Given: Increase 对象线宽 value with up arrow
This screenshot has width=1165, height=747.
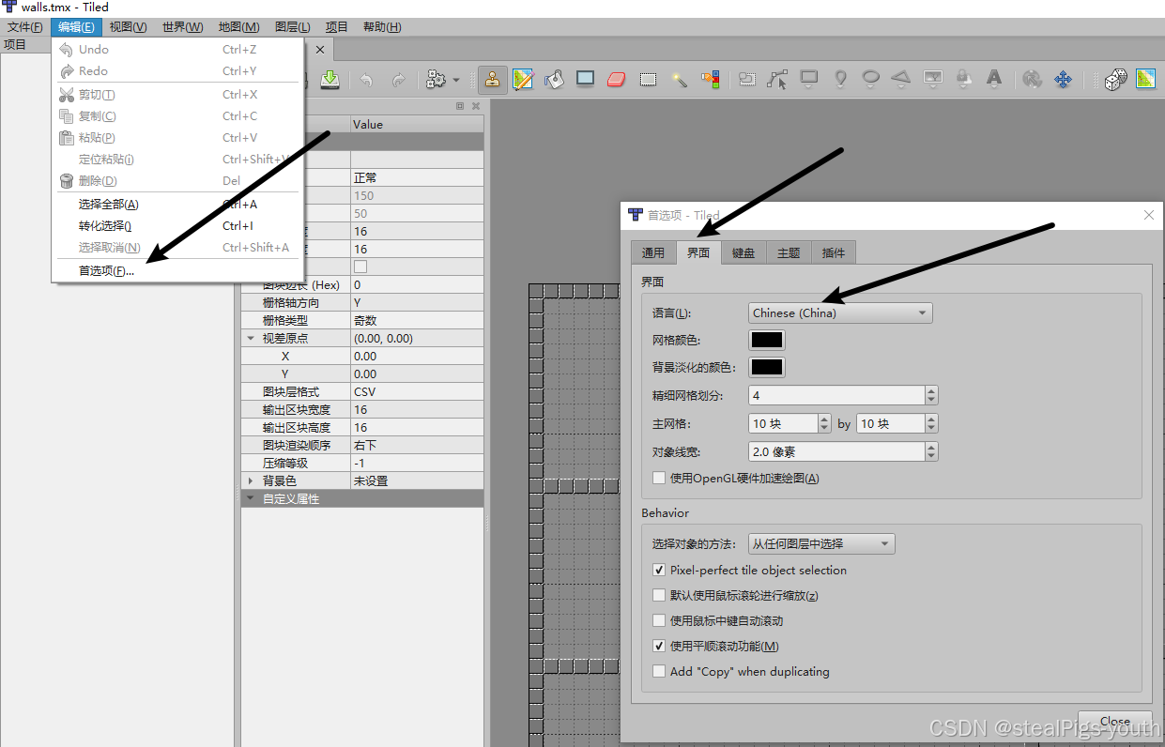Looking at the screenshot, I should [931, 447].
